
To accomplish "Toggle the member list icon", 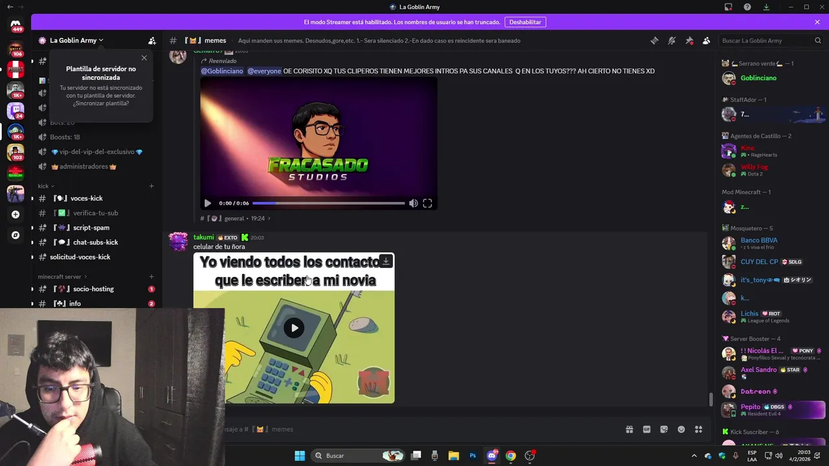I will coord(706,40).
